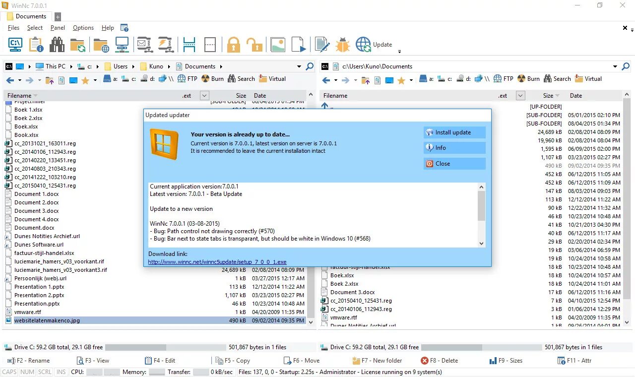This screenshot has width=635, height=377.
Task: Select drive d: in the right panel
Action: (x=464, y=79)
